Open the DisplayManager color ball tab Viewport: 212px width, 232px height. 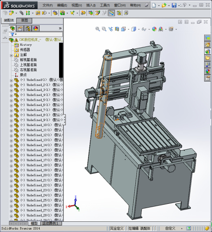click(x=35, y=28)
